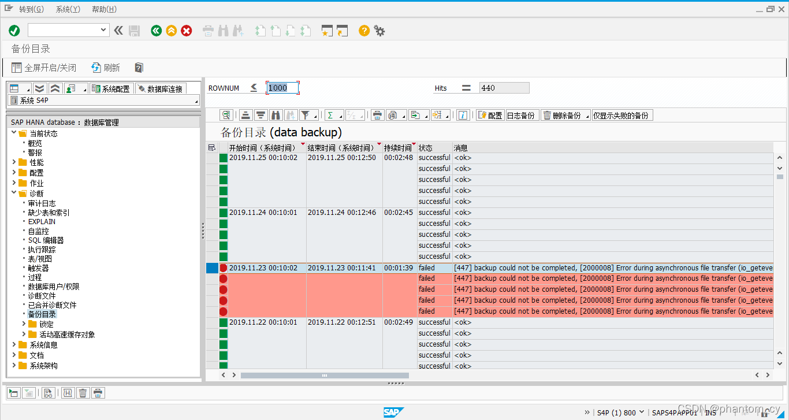Click the Set filter funnel icon
This screenshot has width=789, height=420.
click(306, 115)
